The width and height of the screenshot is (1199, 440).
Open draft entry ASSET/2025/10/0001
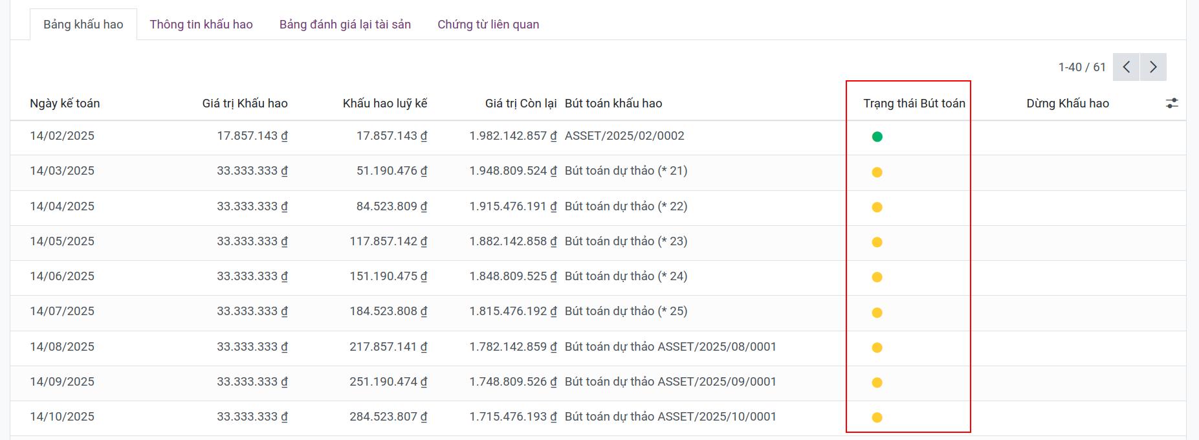pyautogui.click(x=670, y=417)
